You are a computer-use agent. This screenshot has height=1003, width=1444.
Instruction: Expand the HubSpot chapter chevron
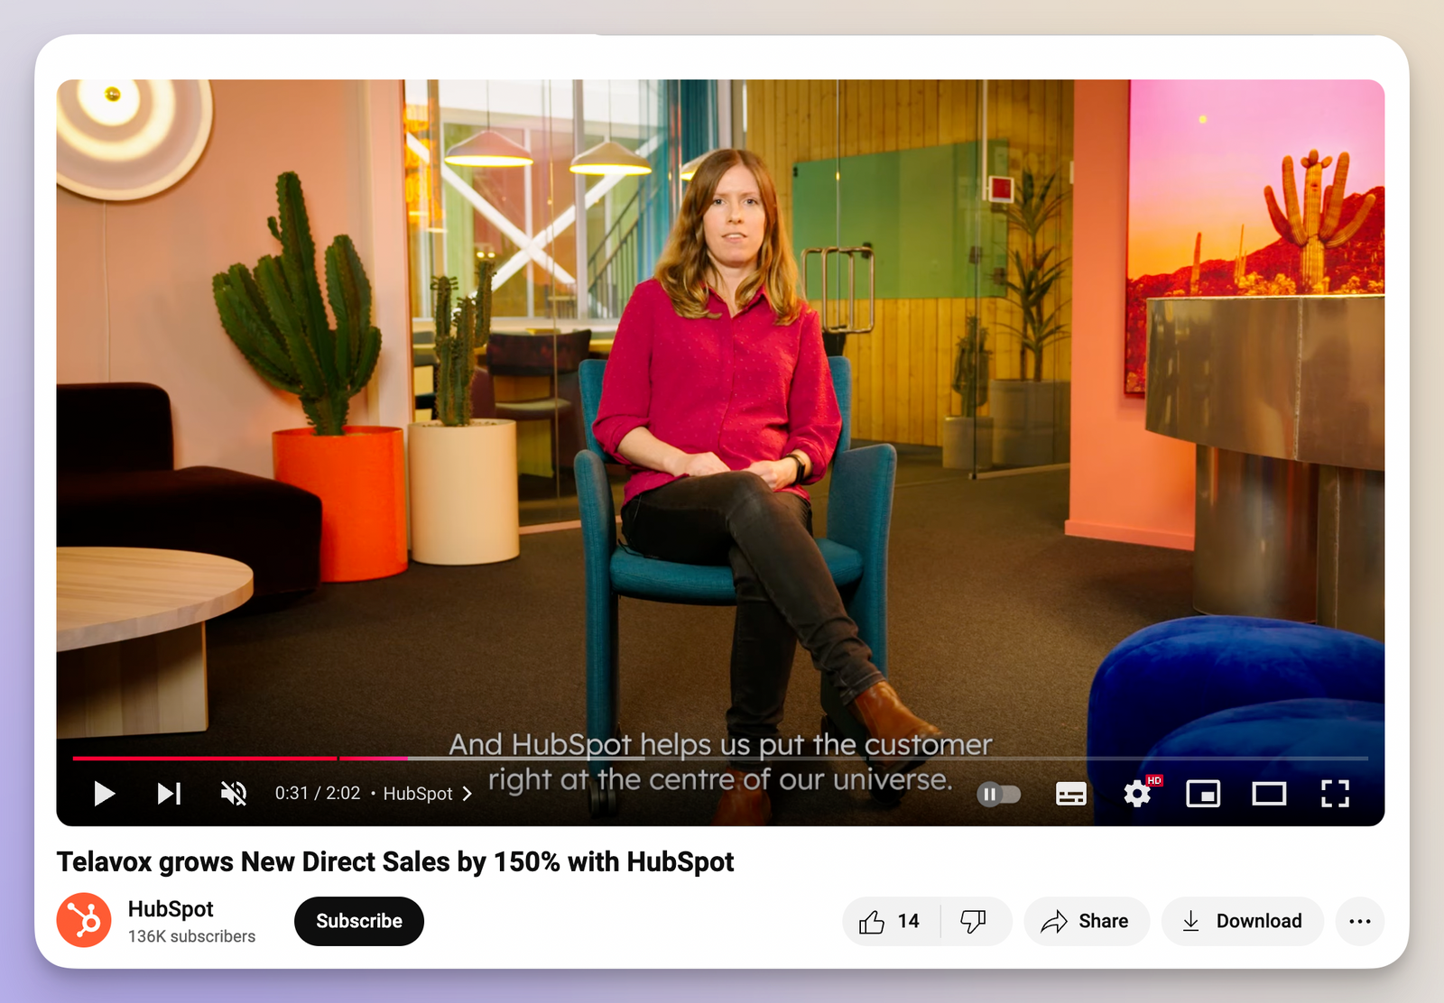pyautogui.click(x=467, y=794)
